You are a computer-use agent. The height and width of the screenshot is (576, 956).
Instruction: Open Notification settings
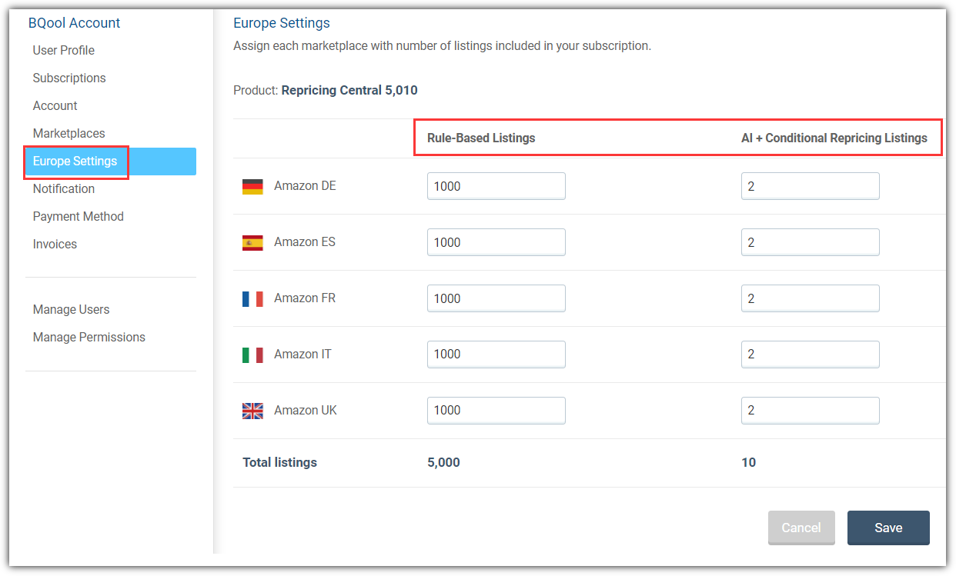coord(64,188)
